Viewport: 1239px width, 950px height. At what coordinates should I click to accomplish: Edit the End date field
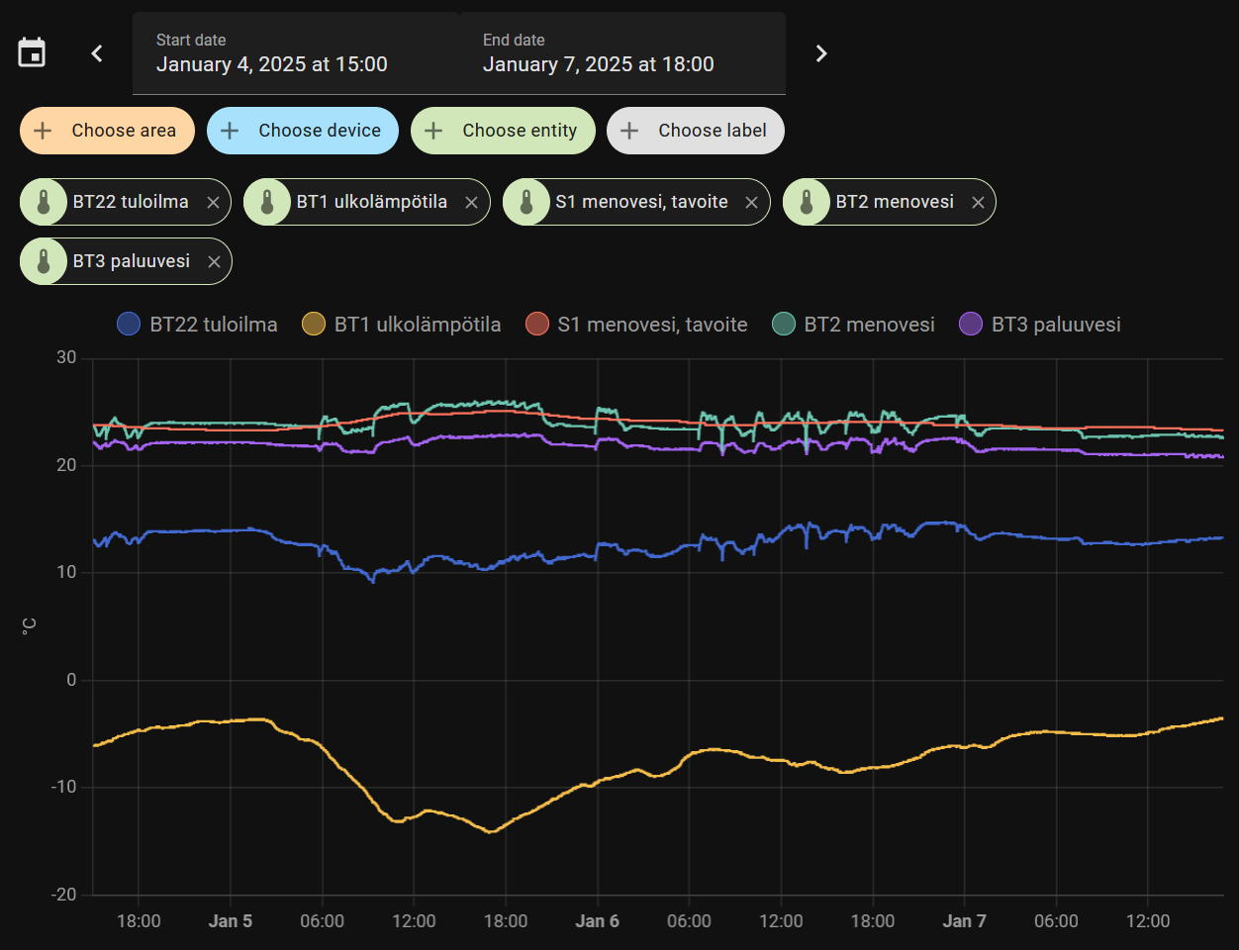click(621, 53)
